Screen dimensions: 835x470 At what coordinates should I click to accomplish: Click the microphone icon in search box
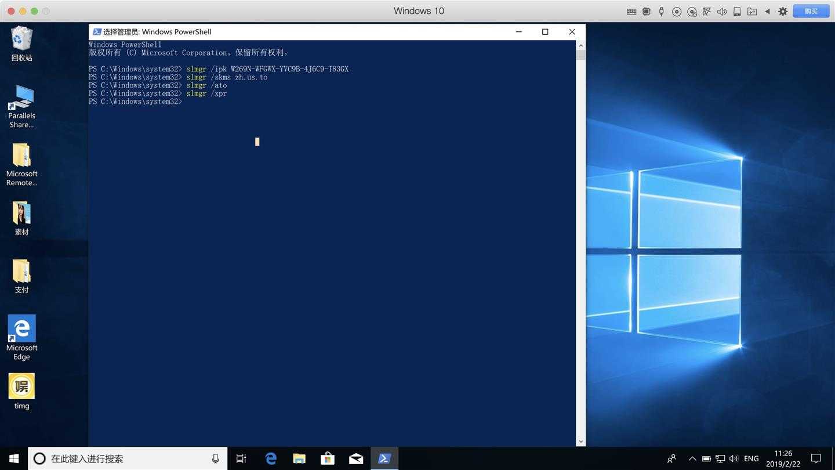215,458
